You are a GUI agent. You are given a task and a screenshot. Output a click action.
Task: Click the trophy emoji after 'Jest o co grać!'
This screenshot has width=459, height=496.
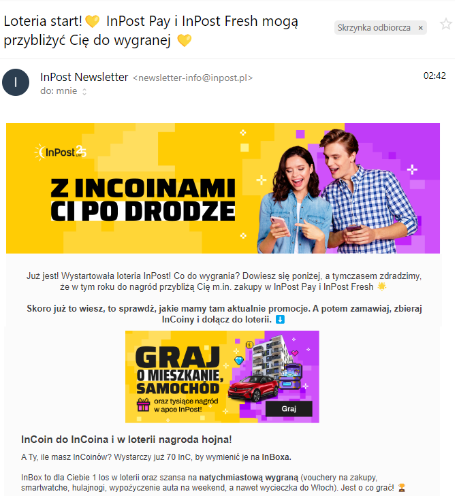click(402, 487)
